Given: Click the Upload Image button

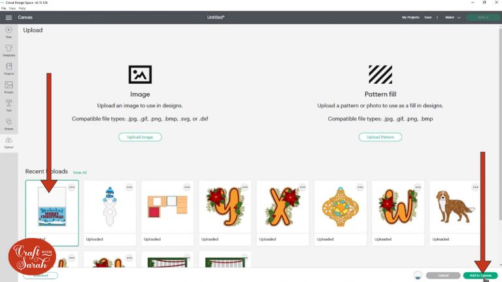Looking at the screenshot, I should click(x=140, y=137).
